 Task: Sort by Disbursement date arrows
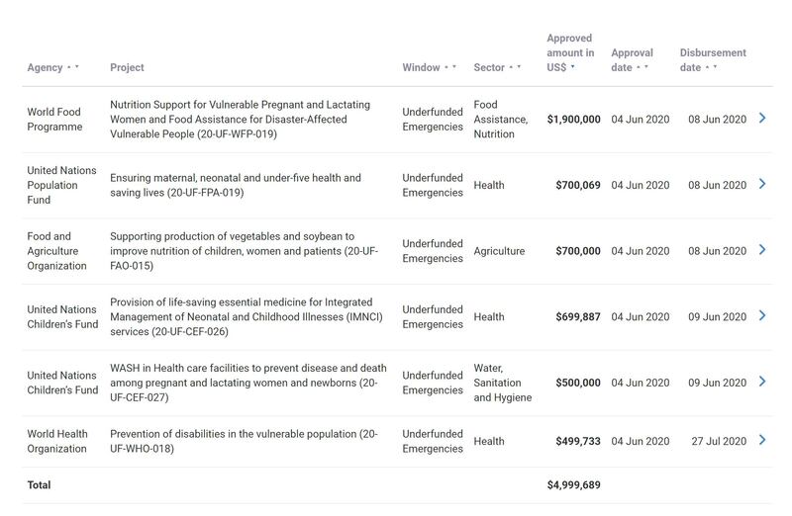pyautogui.click(x=711, y=66)
